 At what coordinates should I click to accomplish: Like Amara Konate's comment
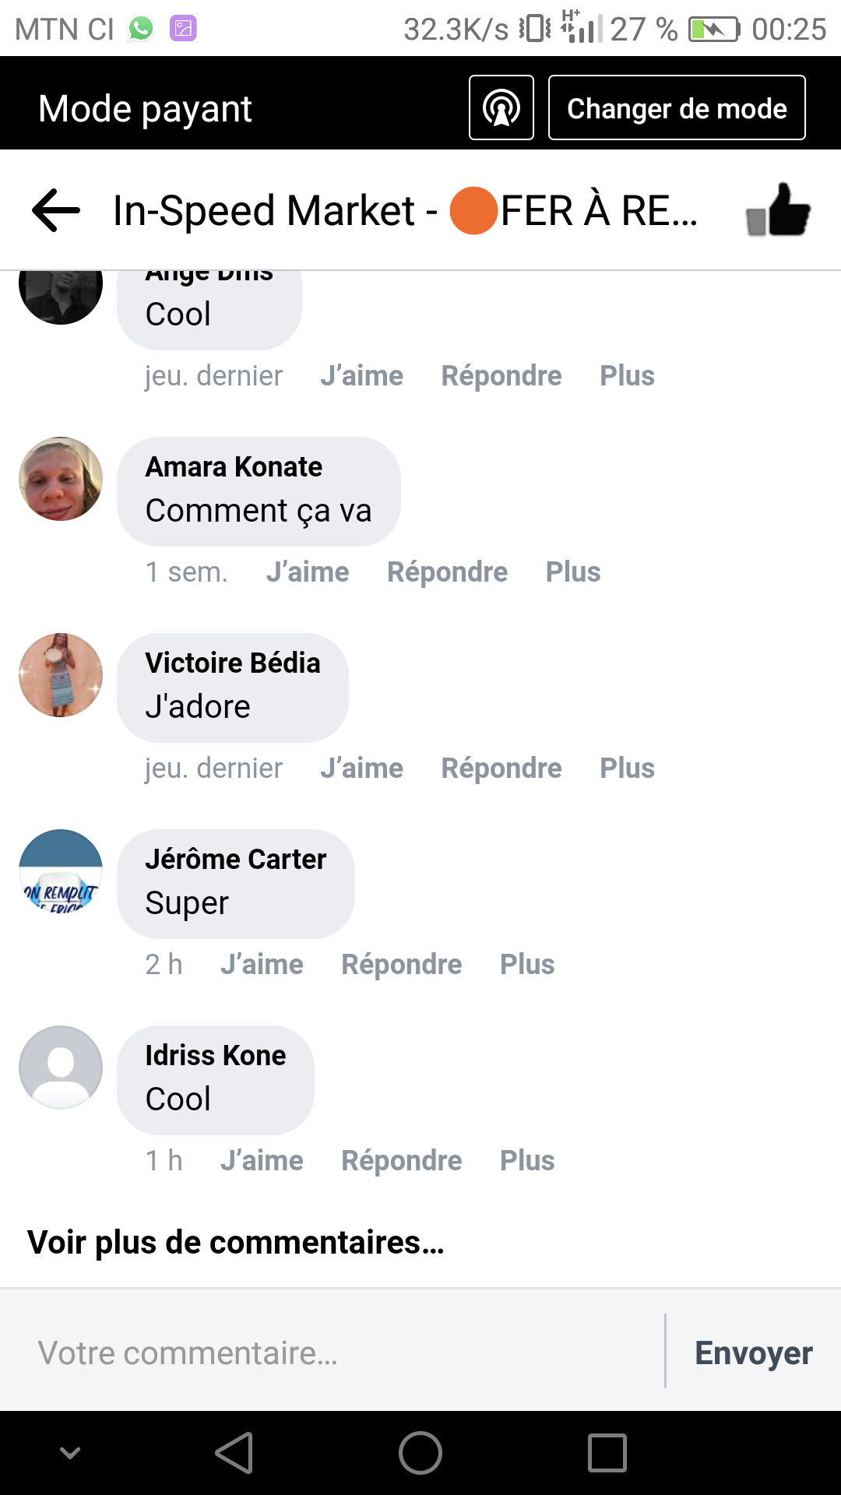(308, 572)
